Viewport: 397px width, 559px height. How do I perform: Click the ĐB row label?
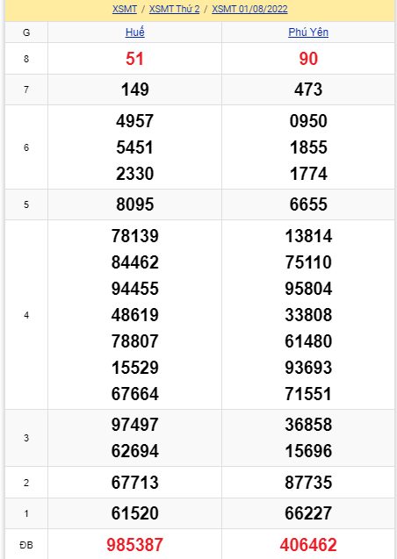coord(26,545)
